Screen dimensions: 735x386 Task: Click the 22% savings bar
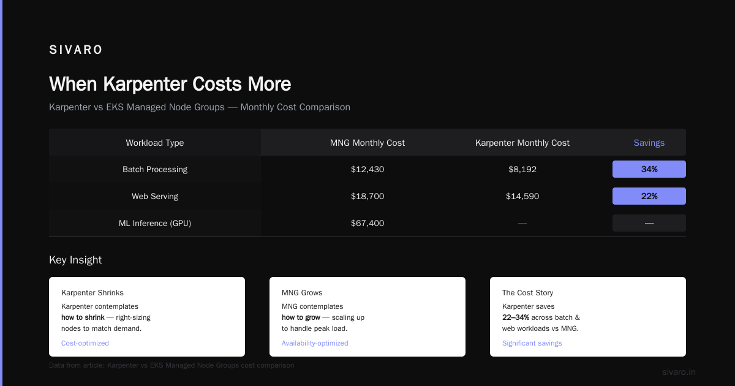[649, 196]
